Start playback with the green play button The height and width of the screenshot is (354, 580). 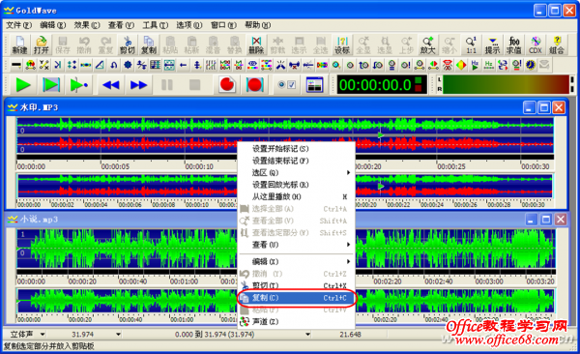23,85
